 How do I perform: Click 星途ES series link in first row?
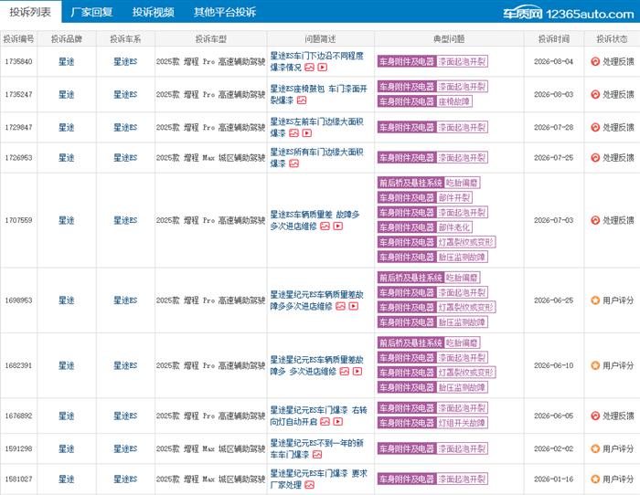[x=125, y=61]
